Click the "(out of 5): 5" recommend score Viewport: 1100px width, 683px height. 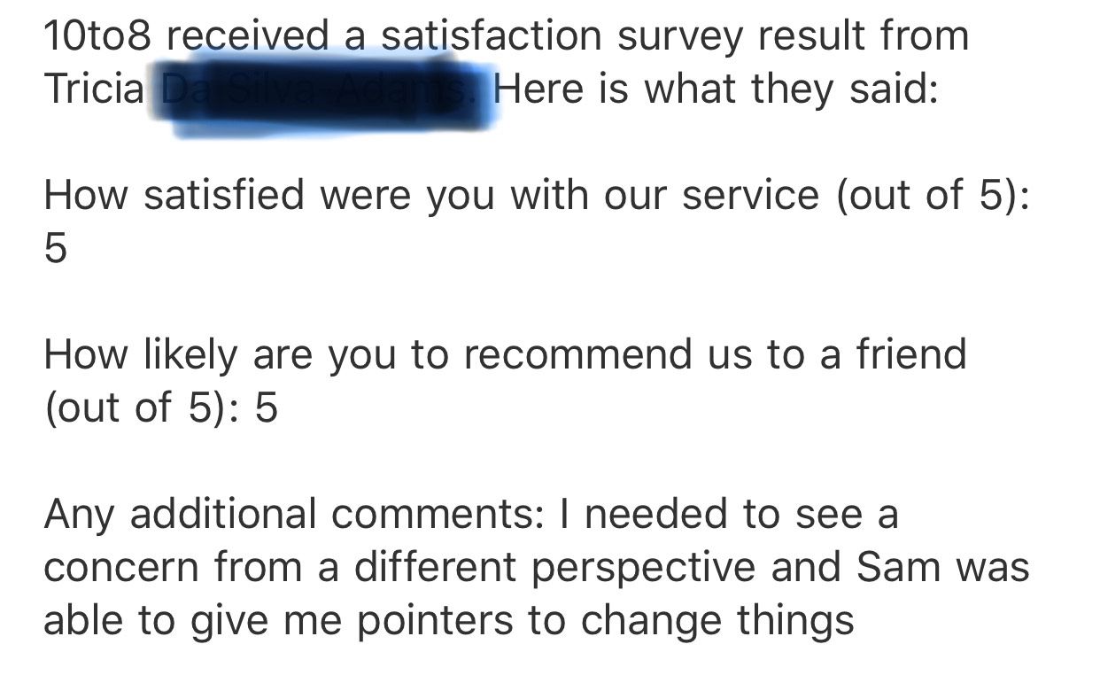161,408
